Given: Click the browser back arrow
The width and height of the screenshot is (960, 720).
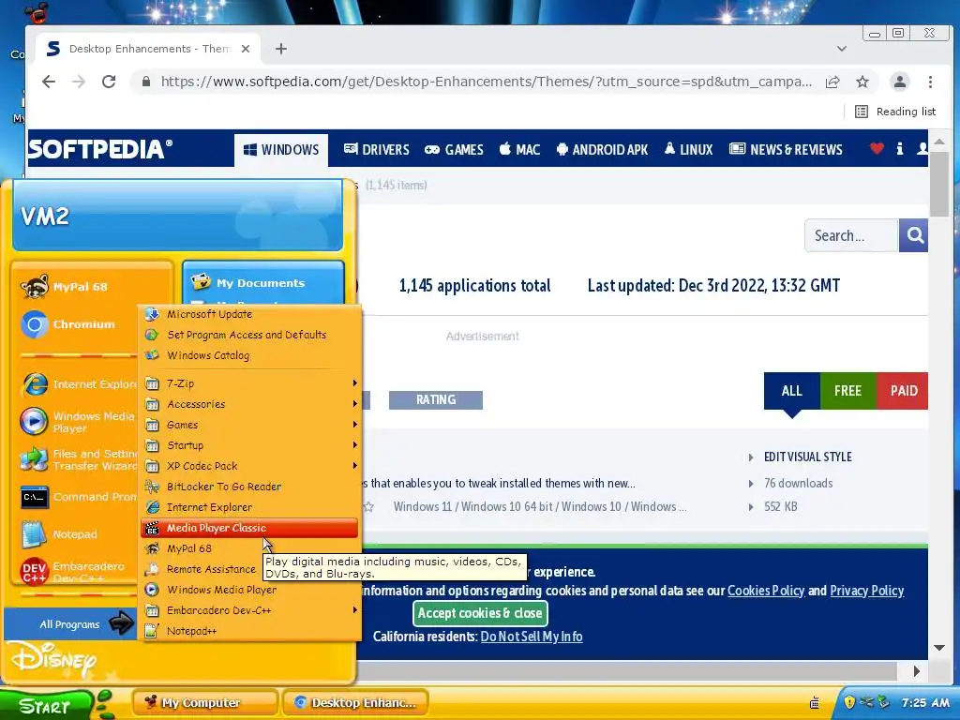Looking at the screenshot, I should tap(49, 82).
